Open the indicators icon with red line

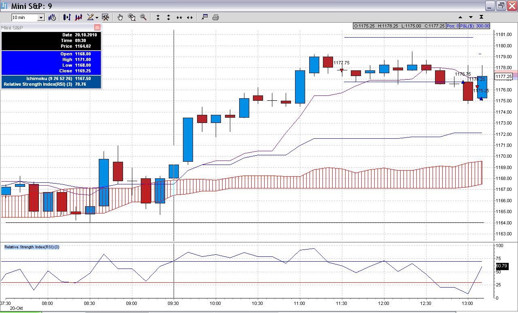79,17
